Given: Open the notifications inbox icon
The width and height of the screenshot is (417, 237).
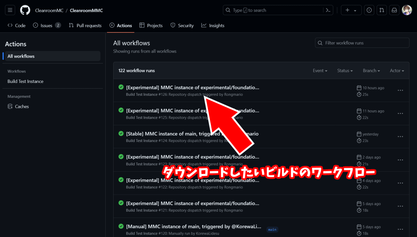Looking at the screenshot, I should [394, 10].
